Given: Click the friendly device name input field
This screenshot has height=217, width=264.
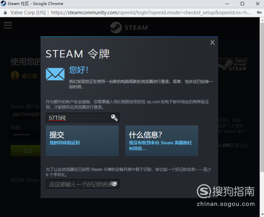Looking at the screenshot, I should pos(83,184).
